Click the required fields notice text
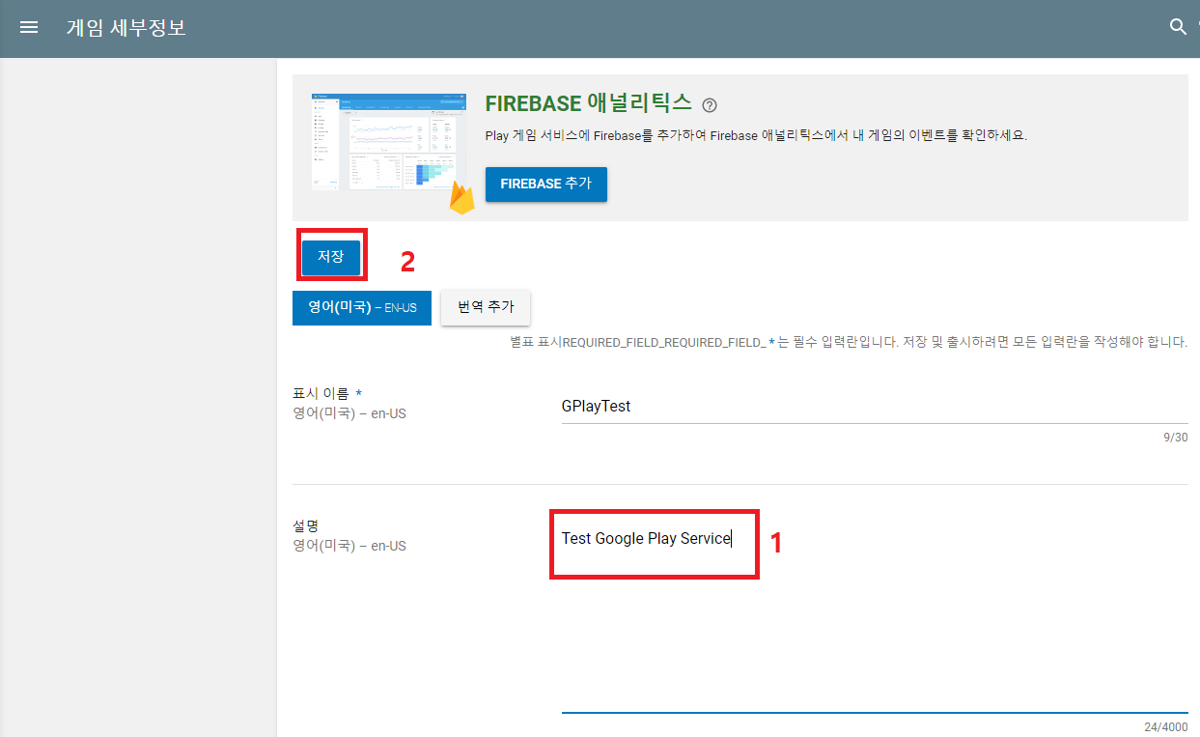Image resolution: width=1200 pixels, height=737 pixels. click(x=849, y=342)
